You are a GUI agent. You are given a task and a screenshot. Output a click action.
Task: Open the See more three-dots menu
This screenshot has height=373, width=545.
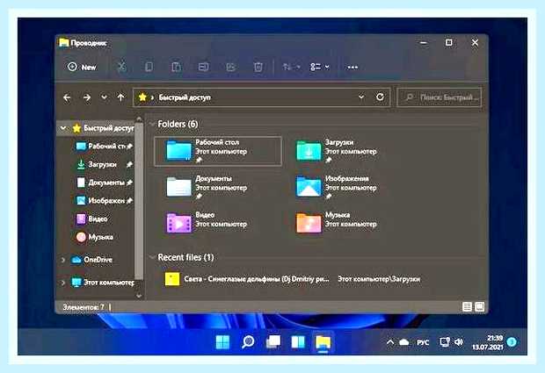tap(352, 68)
